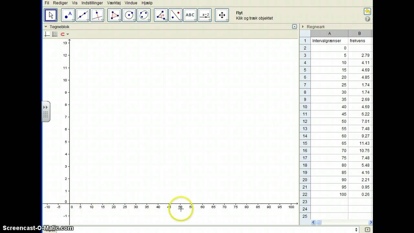Open the Vis menu

click(x=75, y=3)
